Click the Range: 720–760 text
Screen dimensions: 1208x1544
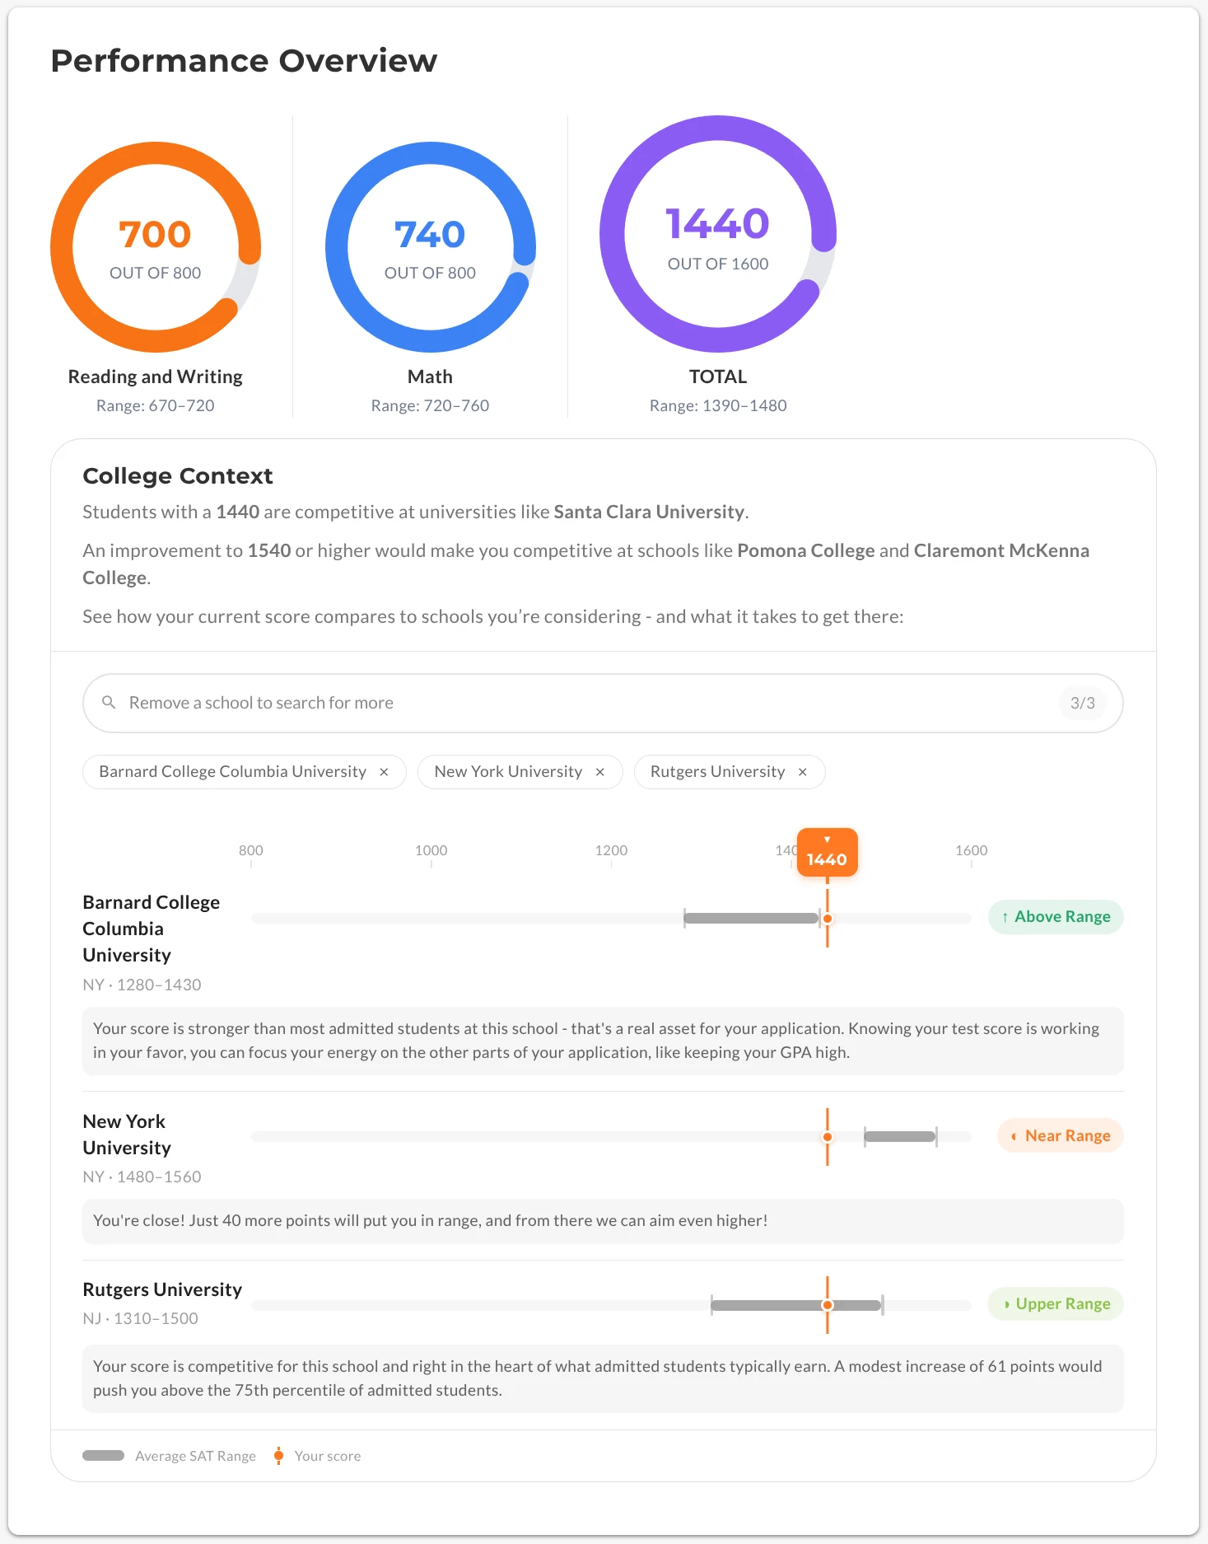431,405
